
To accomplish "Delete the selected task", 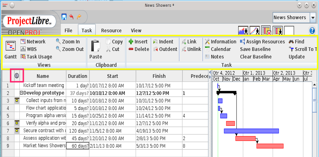I will pos(139,49).
